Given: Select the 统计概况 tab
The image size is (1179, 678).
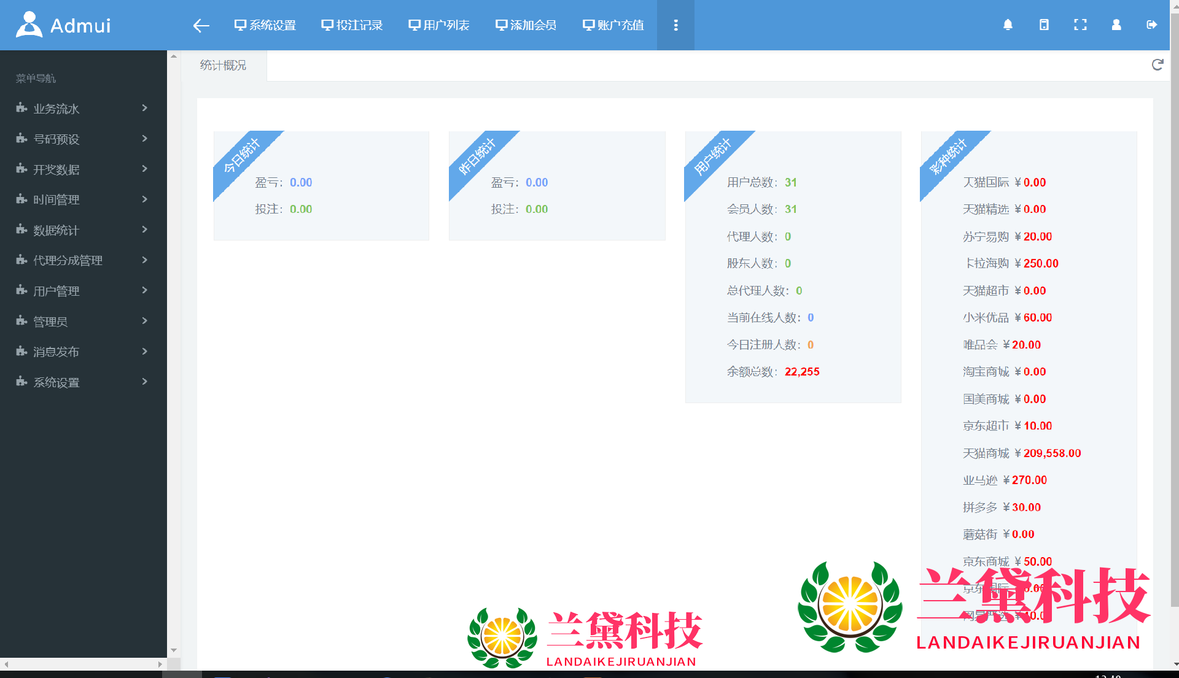Looking at the screenshot, I should click(223, 65).
